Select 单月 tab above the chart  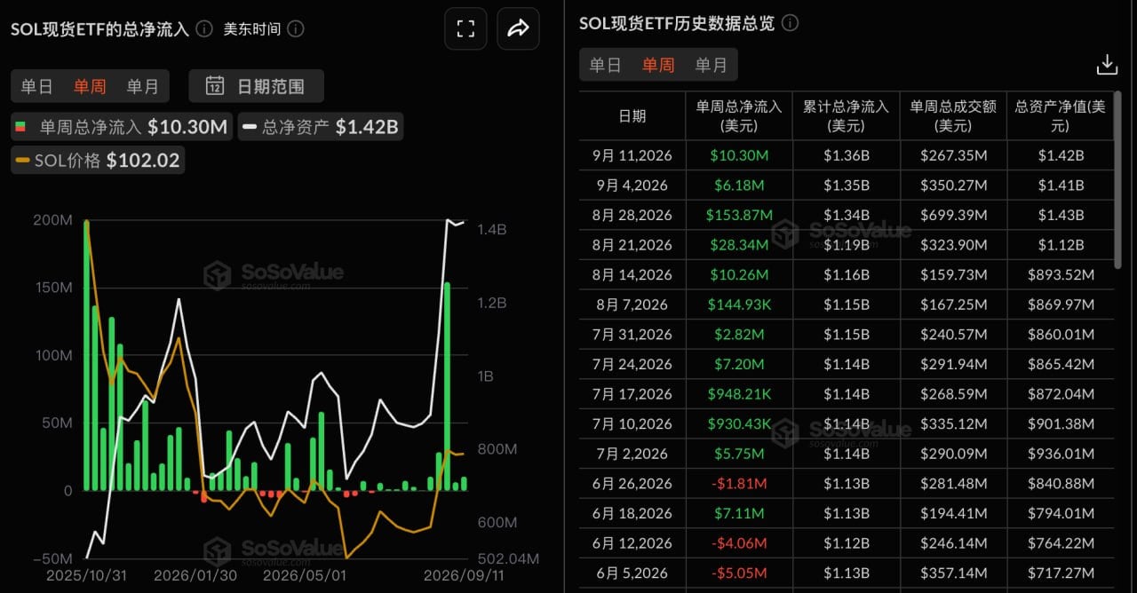142,86
